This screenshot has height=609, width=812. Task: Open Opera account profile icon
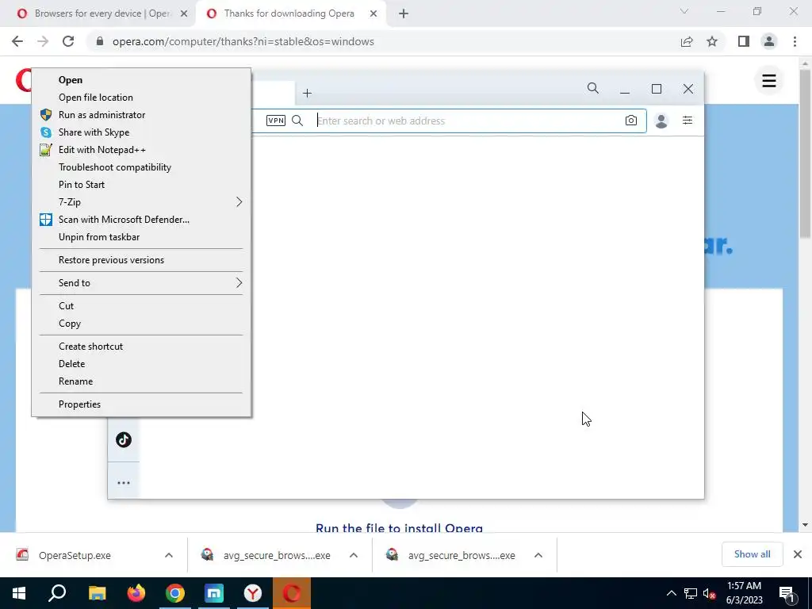click(661, 121)
